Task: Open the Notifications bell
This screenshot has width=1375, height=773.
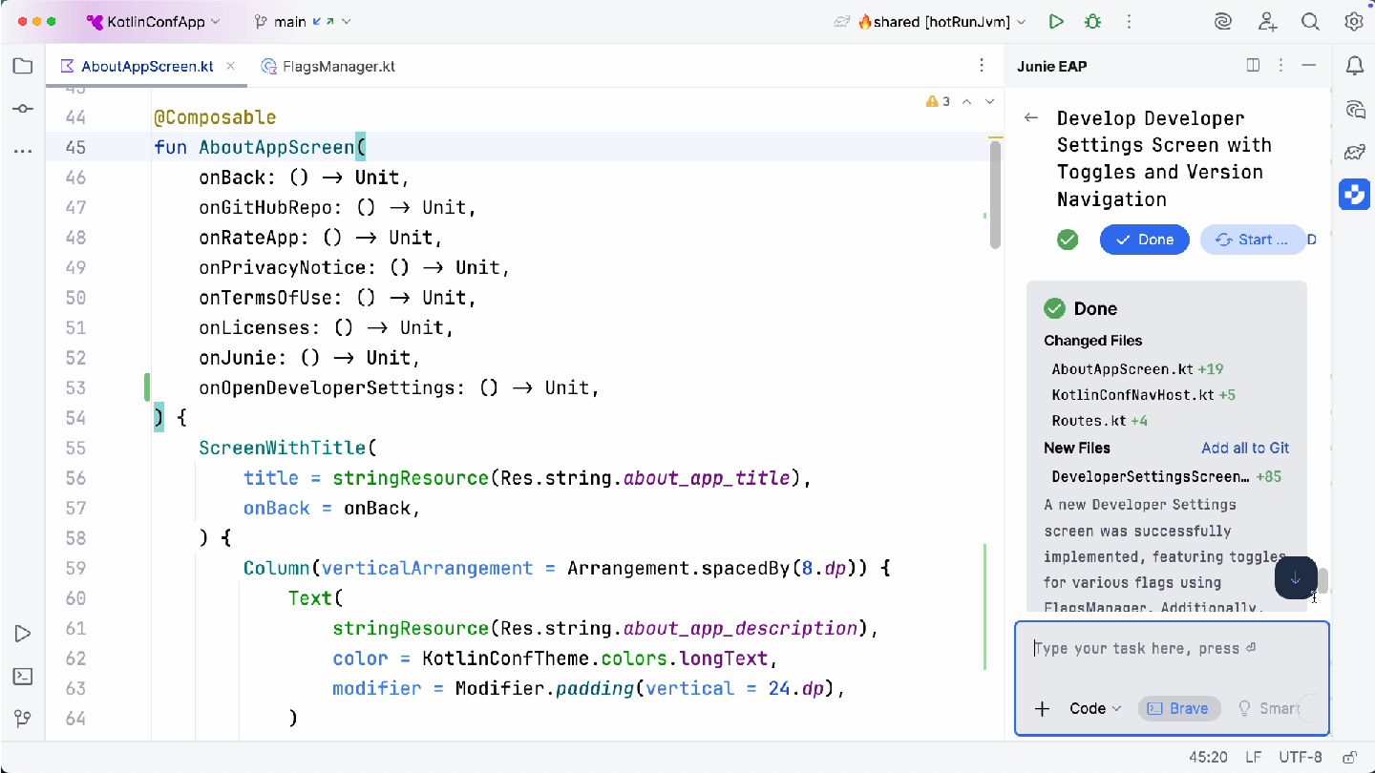Action: pyautogui.click(x=1354, y=66)
